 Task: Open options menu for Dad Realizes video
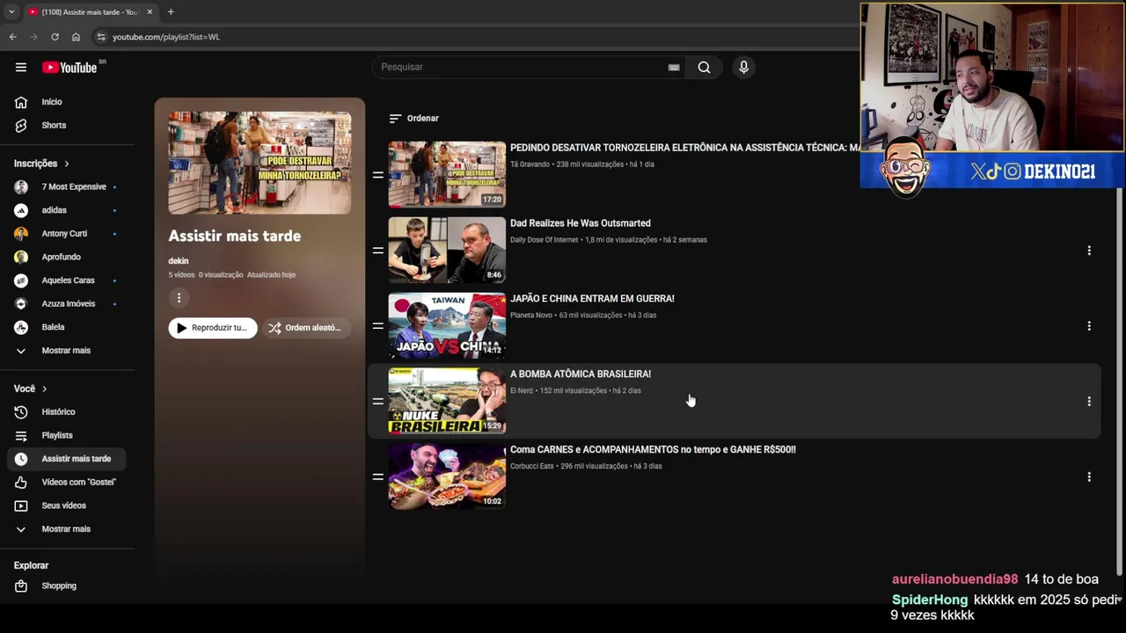point(1089,251)
